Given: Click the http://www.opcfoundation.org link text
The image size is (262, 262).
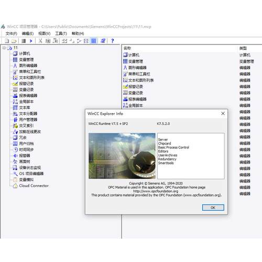Looking at the screenshot, I should 156,191.
